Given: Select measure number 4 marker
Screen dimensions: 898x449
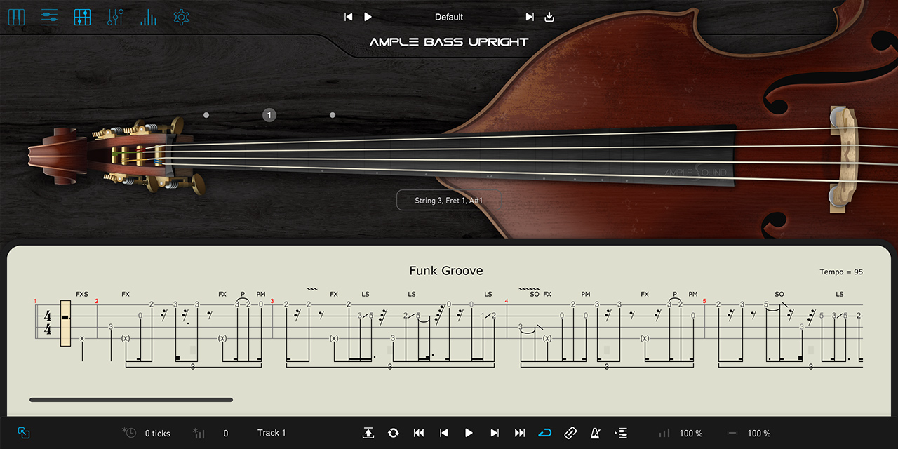Looking at the screenshot, I should [506, 301].
